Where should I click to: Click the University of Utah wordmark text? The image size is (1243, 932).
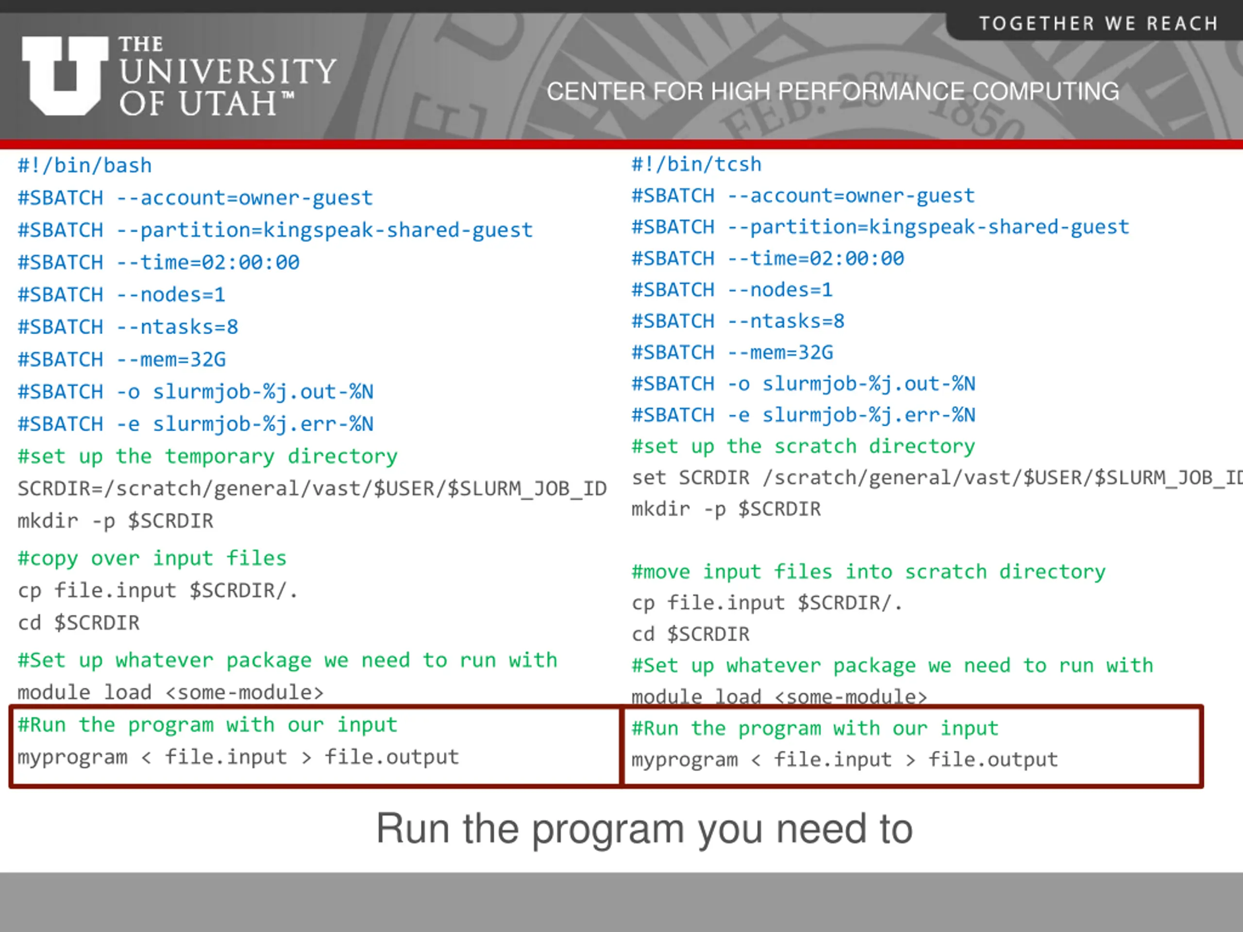227,77
